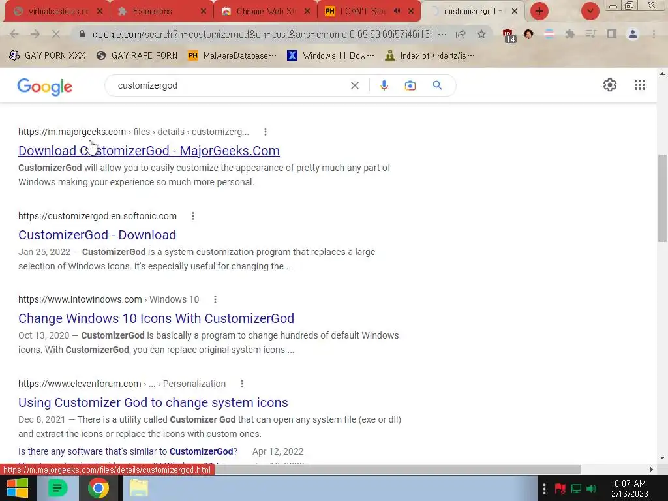Close the customizergod tab
The height and width of the screenshot is (501, 668).
[515, 11]
